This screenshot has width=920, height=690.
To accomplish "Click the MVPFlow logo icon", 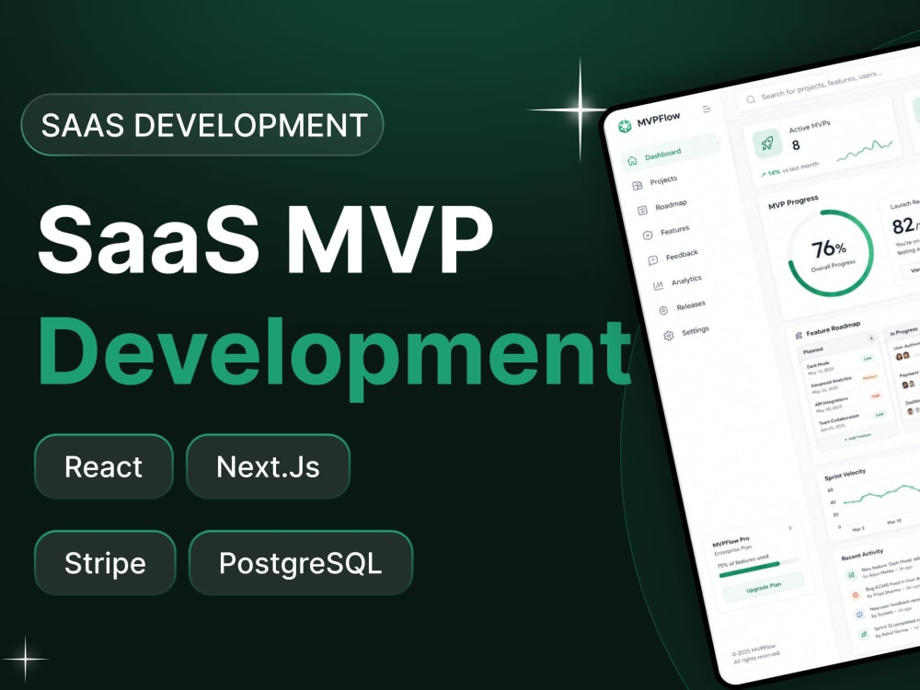I will 625,125.
